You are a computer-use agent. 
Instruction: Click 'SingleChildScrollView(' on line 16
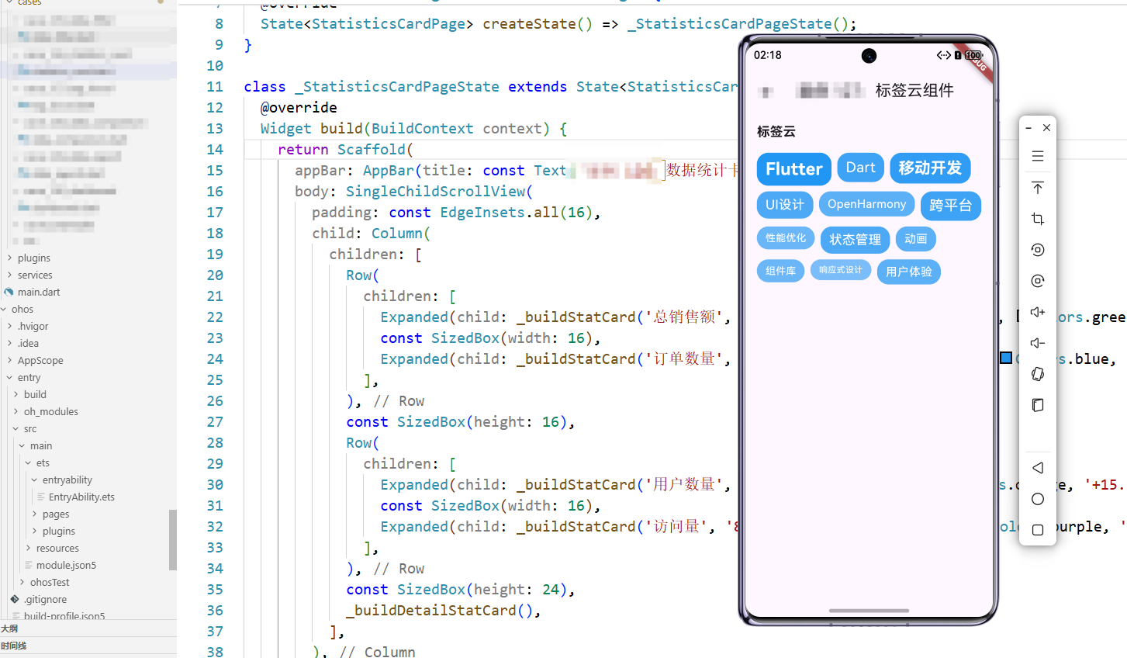[439, 191]
